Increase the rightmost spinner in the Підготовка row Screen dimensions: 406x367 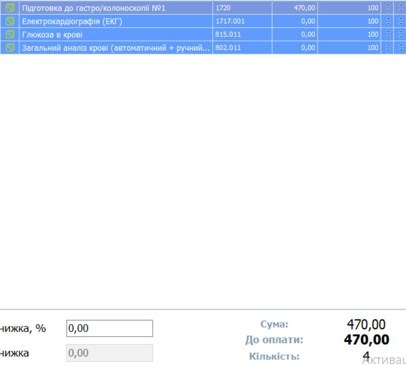pos(401,6)
